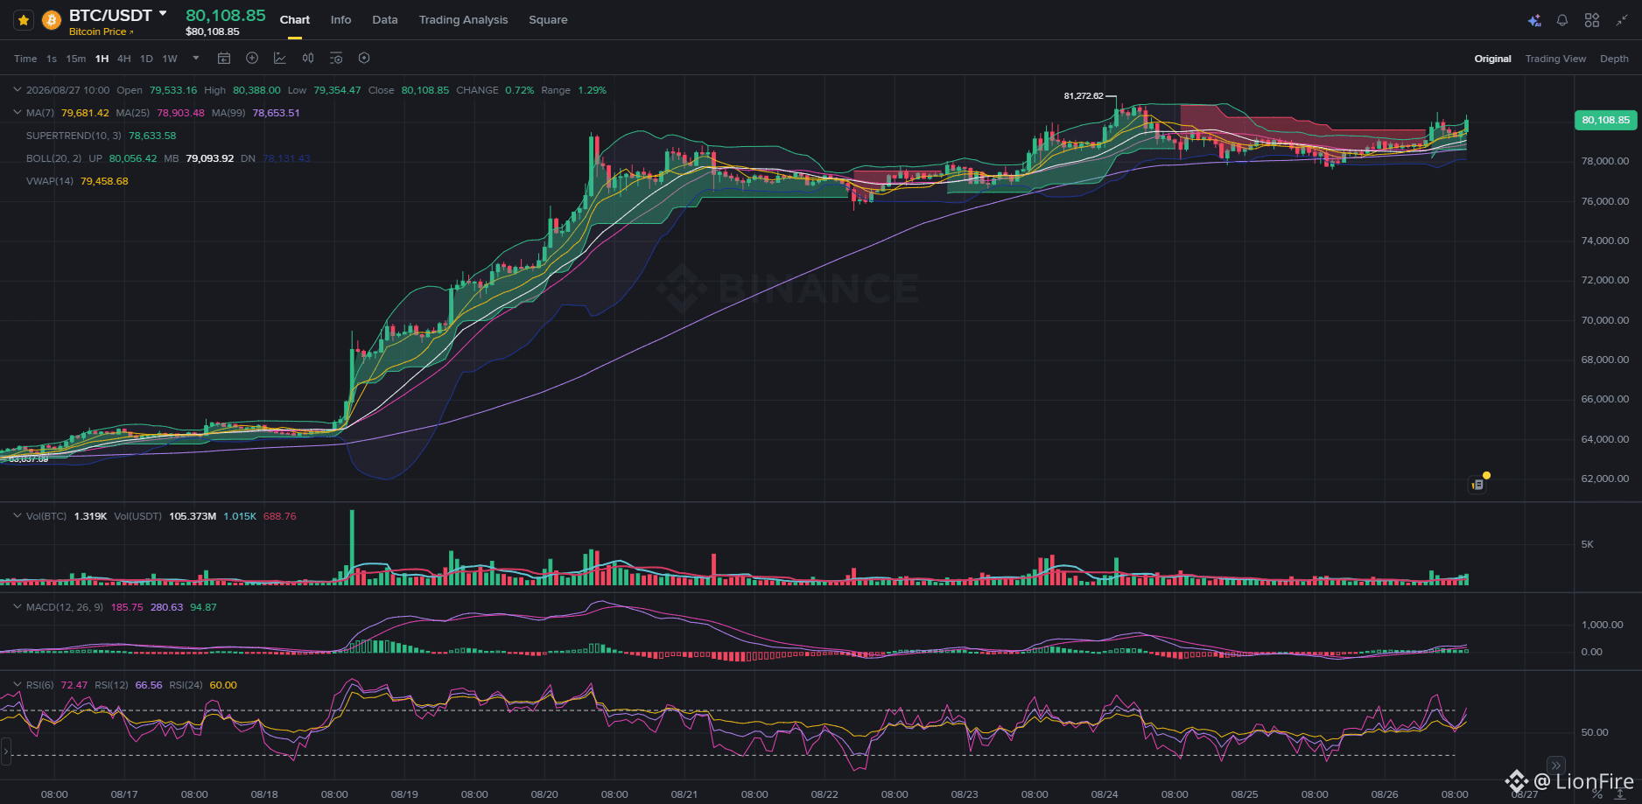
Task: Expand the more intervals dropdown arrow
Action: (196, 58)
